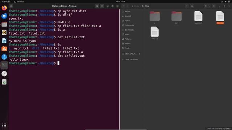Click the highlighted file1.txt file
Viewport: 232px width, 130px height.
coord(220,17)
